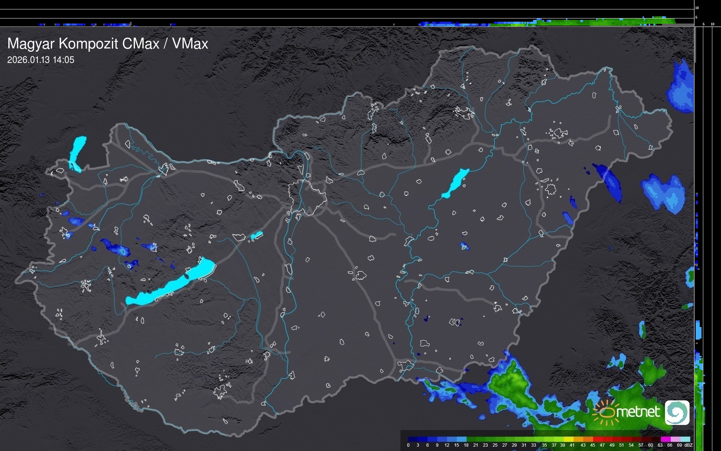The height and width of the screenshot is (451, 721).
Task: Click the small Lake Velence shape
Action: coord(257,235)
